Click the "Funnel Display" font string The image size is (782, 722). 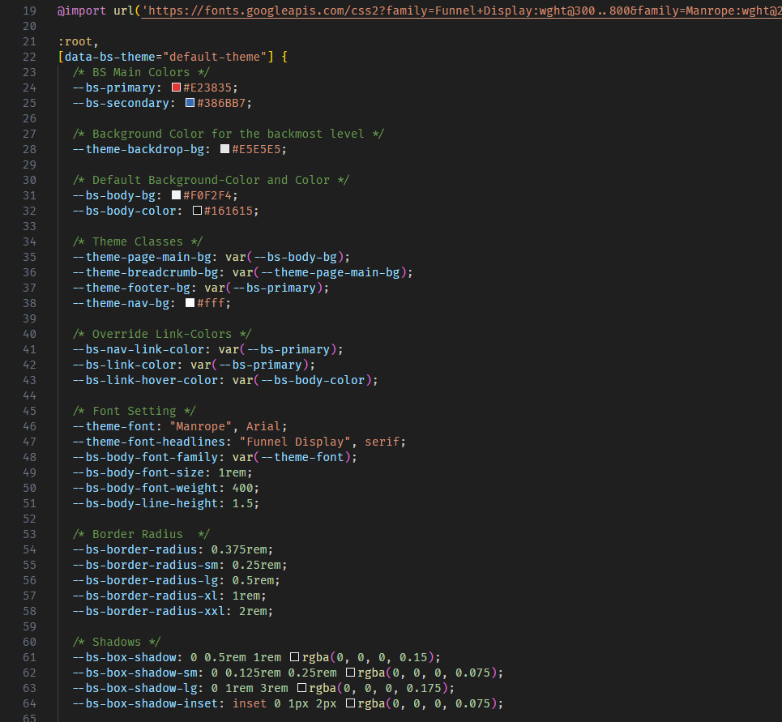[x=298, y=442]
